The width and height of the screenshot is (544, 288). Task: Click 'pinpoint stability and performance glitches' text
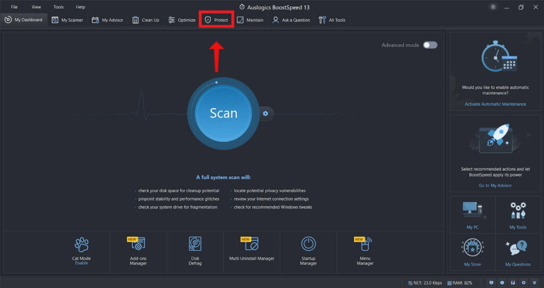[178, 199]
